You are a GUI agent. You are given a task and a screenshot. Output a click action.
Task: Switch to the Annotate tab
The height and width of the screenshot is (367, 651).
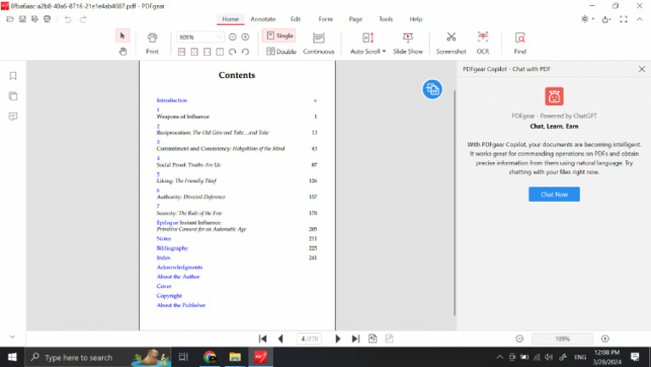263,19
